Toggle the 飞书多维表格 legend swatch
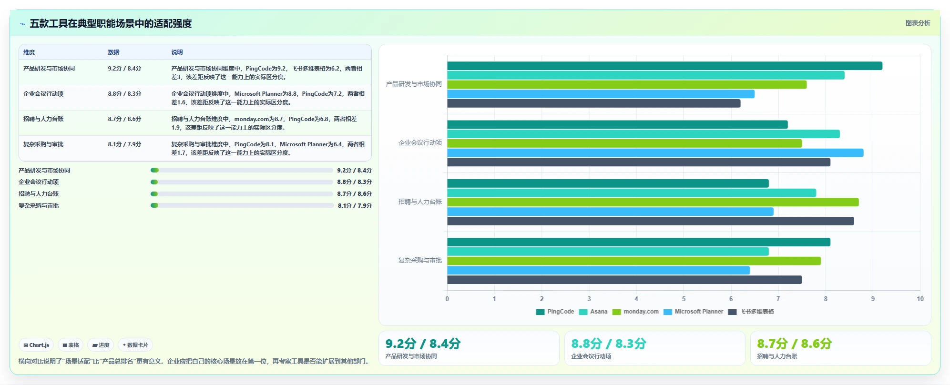Screen dimensions: 950x385 tap(732, 312)
